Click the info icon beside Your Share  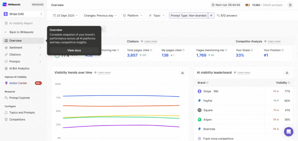click(252, 50)
